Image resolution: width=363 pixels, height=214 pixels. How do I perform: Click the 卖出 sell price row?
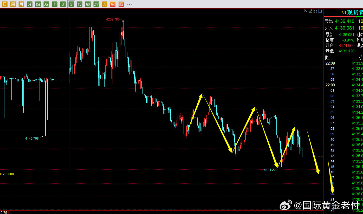tap(343, 21)
